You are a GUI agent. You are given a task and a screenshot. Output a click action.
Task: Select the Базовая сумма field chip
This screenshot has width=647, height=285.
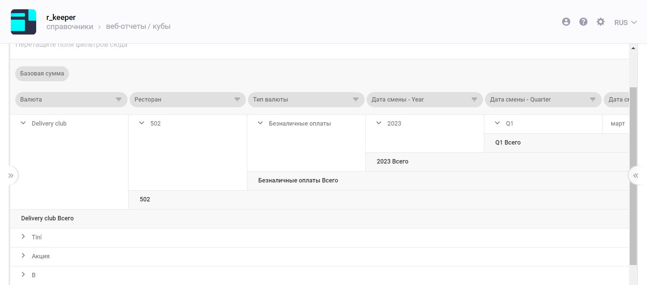pyautogui.click(x=42, y=73)
